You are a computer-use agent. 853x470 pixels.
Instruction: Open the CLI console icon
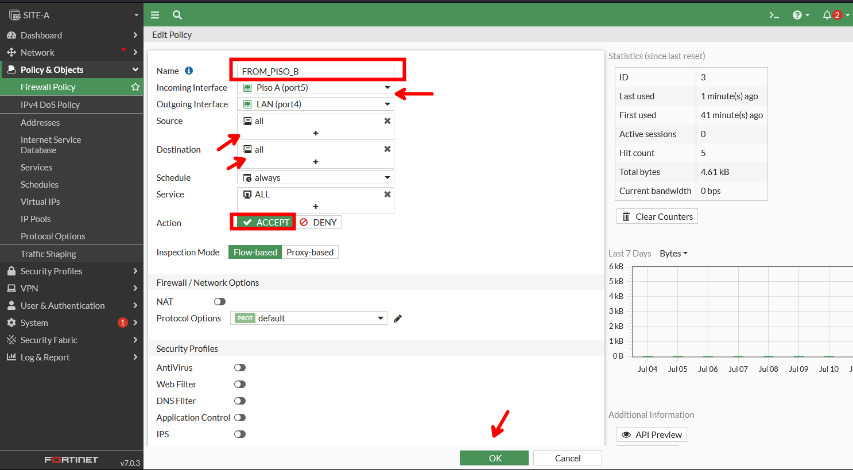pyautogui.click(x=774, y=15)
